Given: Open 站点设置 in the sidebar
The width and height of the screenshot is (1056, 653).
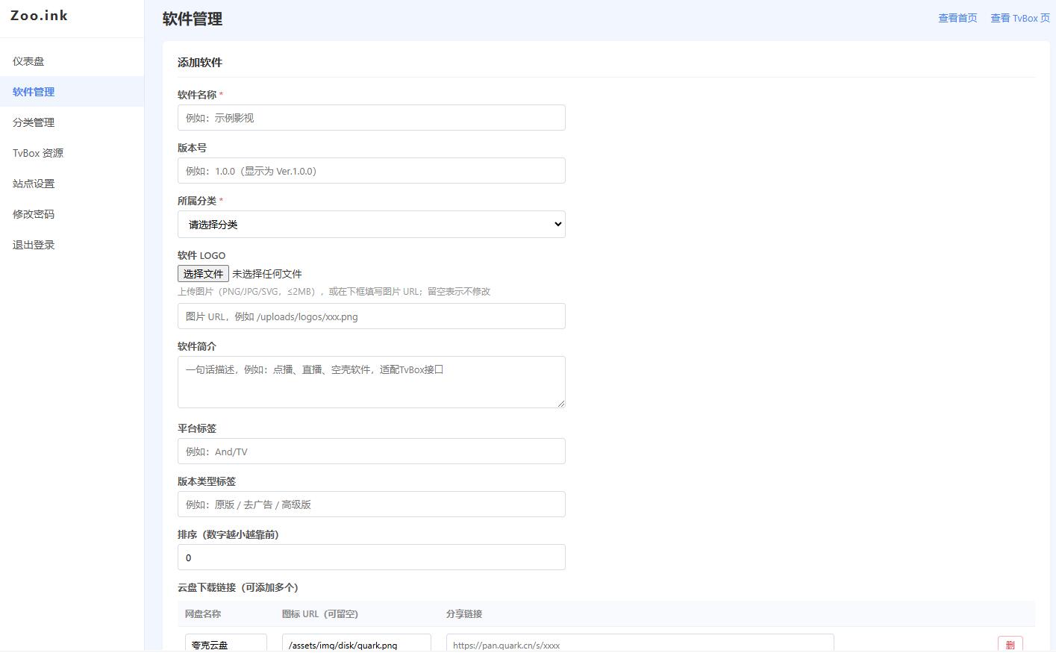Looking at the screenshot, I should click(72, 184).
